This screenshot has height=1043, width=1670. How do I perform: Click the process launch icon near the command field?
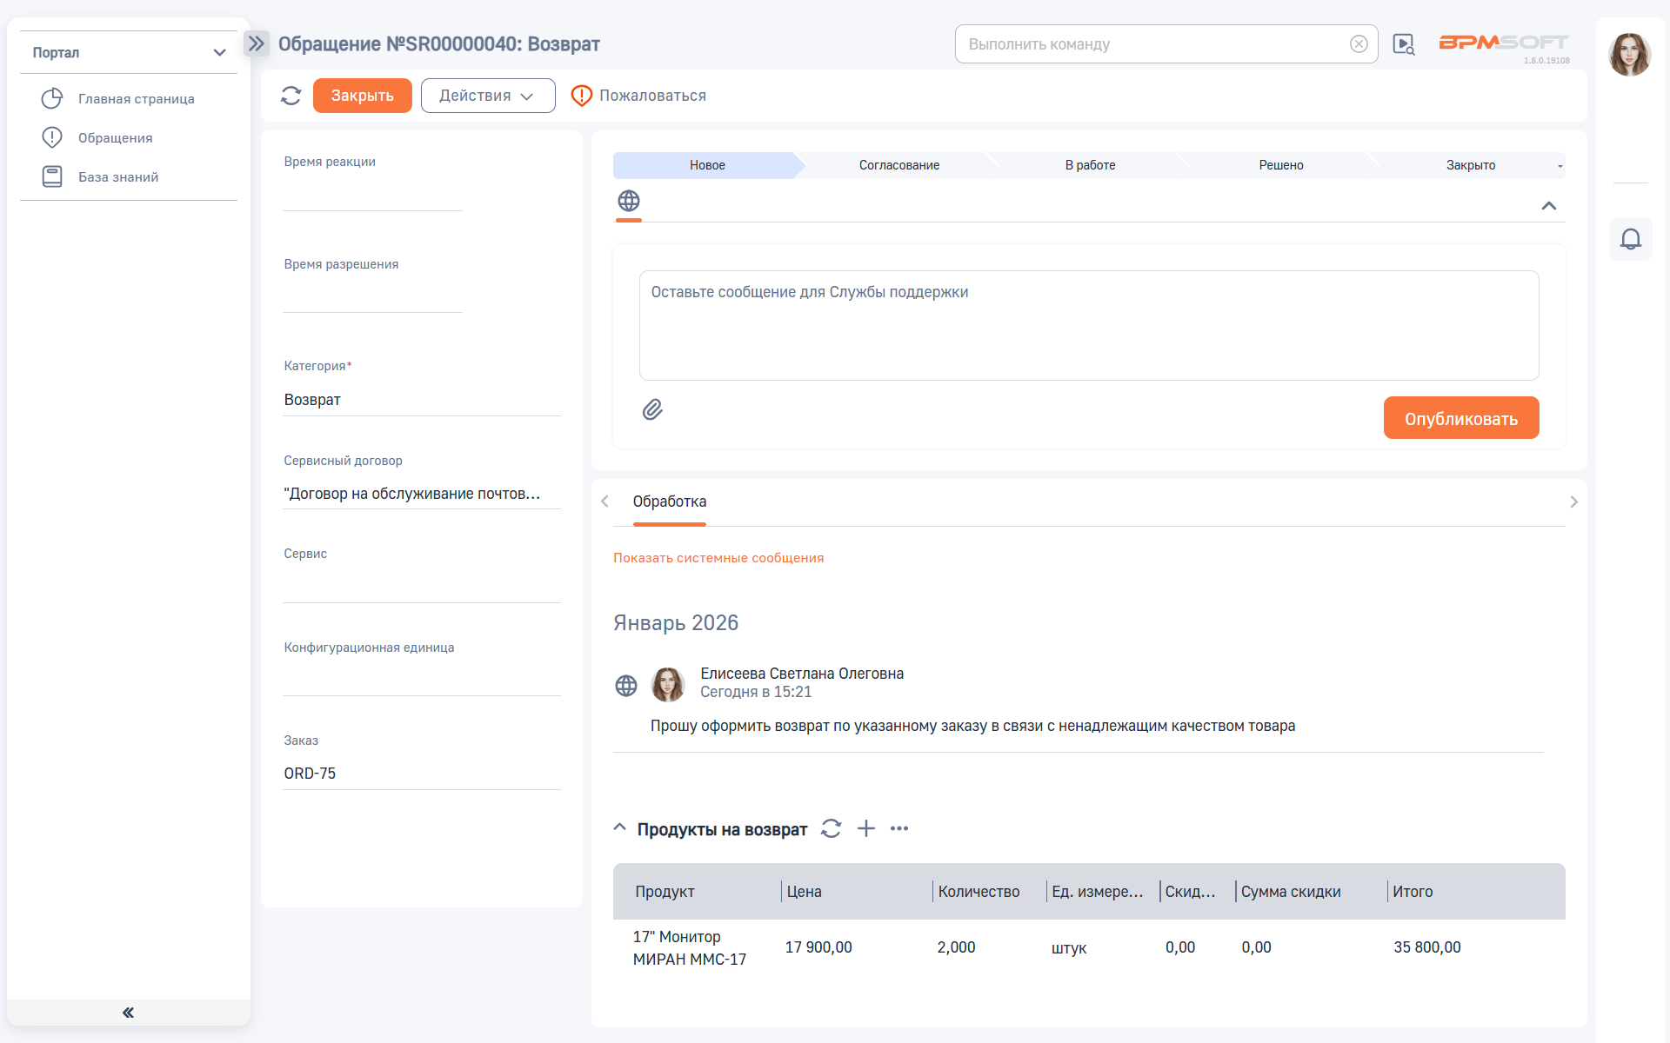click(x=1403, y=44)
